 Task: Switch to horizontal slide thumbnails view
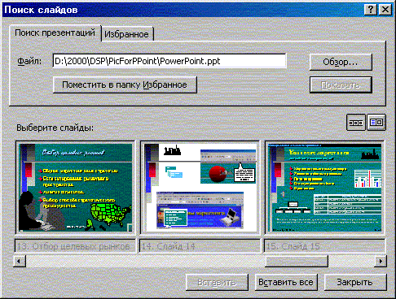pos(355,123)
